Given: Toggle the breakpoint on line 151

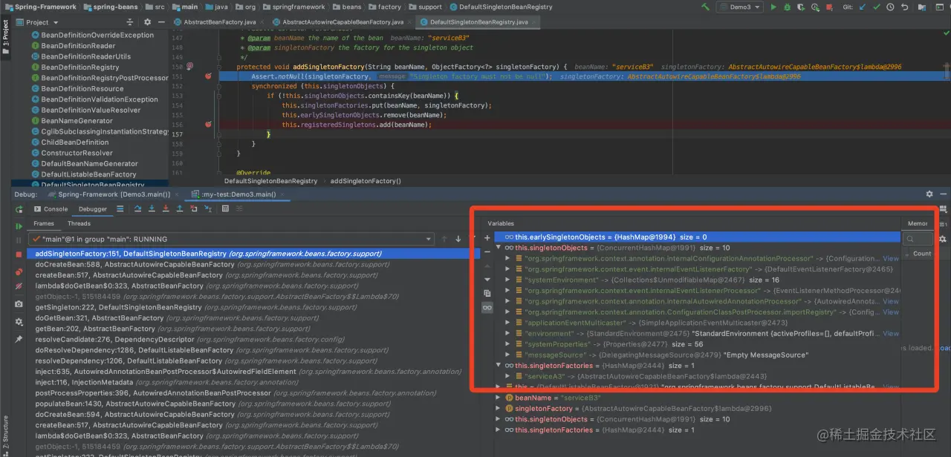Looking at the screenshot, I should (x=208, y=76).
